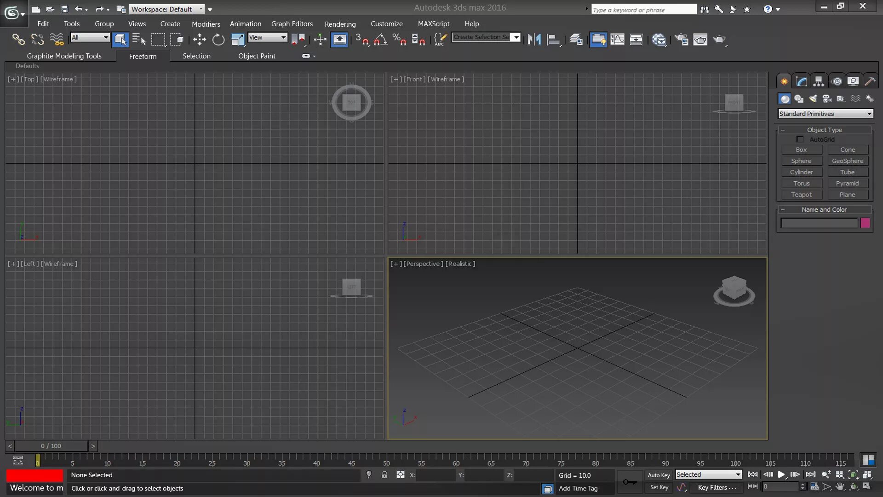883x497 pixels.
Task: Toggle Auto Key animation mode
Action: [659, 475]
